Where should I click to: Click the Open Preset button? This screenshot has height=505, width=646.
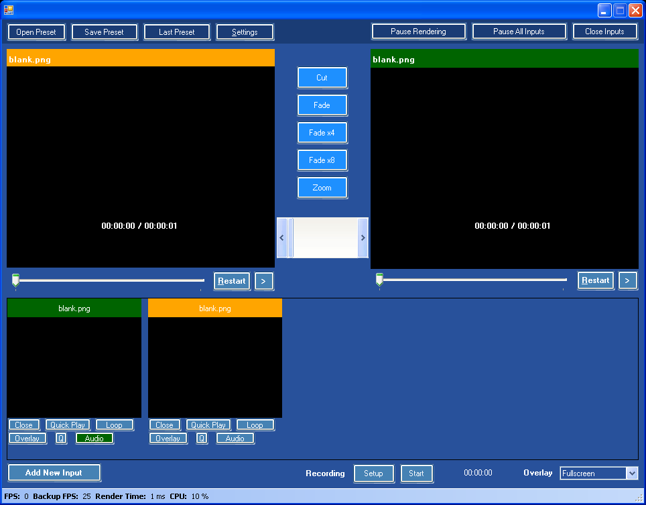coord(36,32)
